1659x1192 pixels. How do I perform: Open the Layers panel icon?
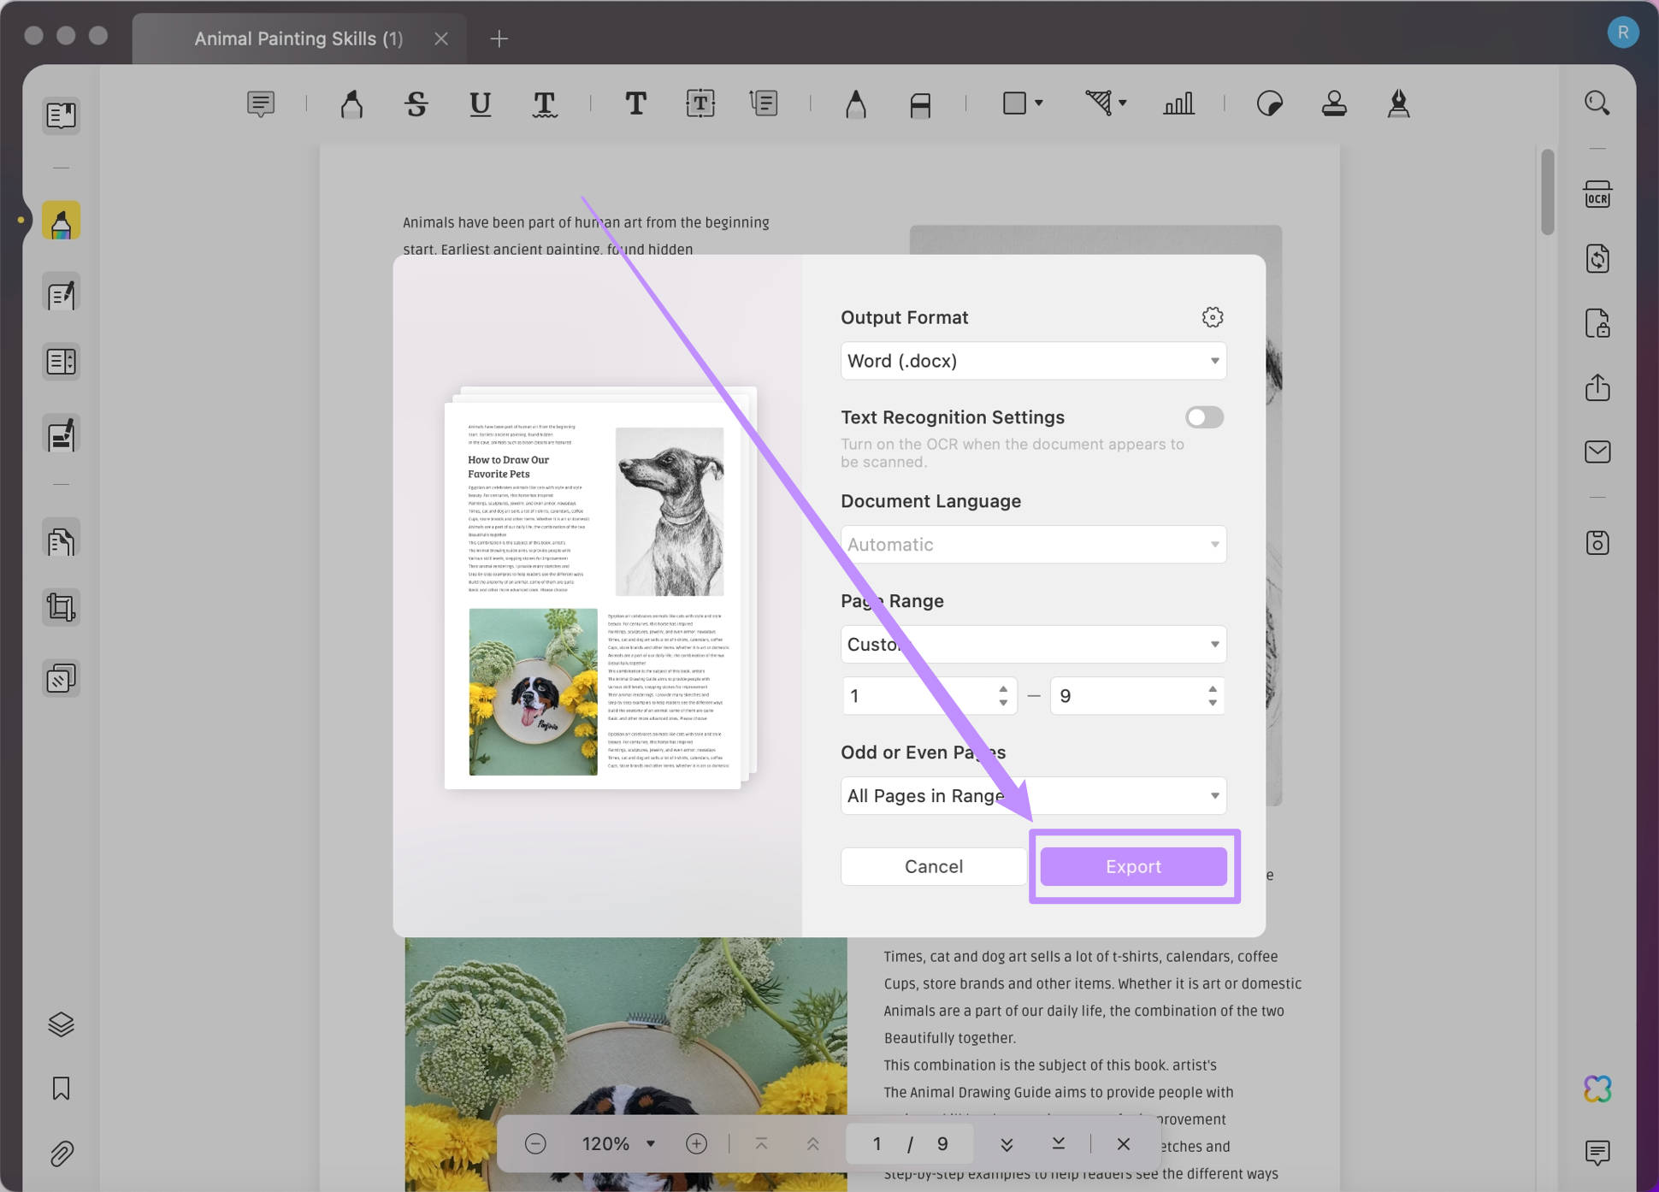(61, 1024)
